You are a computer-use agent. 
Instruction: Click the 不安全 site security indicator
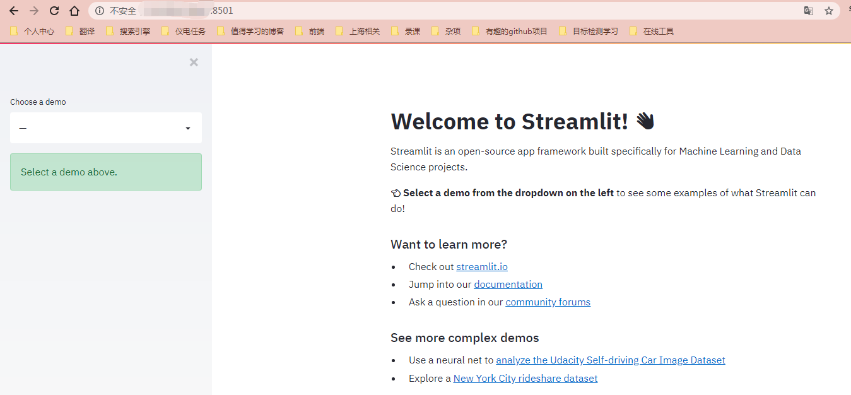pos(122,10)
